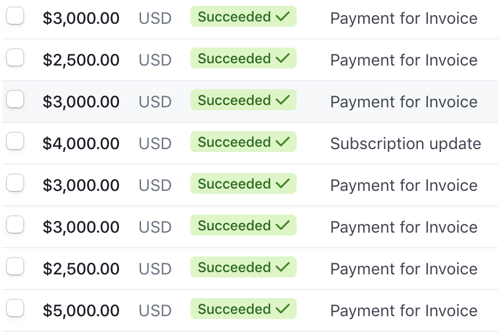Tick the checkbox beside the $5,000.00 payment

(x=15, y=308)
